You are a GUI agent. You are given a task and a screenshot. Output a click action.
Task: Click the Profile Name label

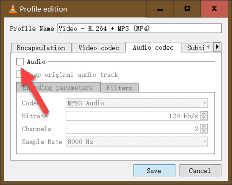pos(32,29)
